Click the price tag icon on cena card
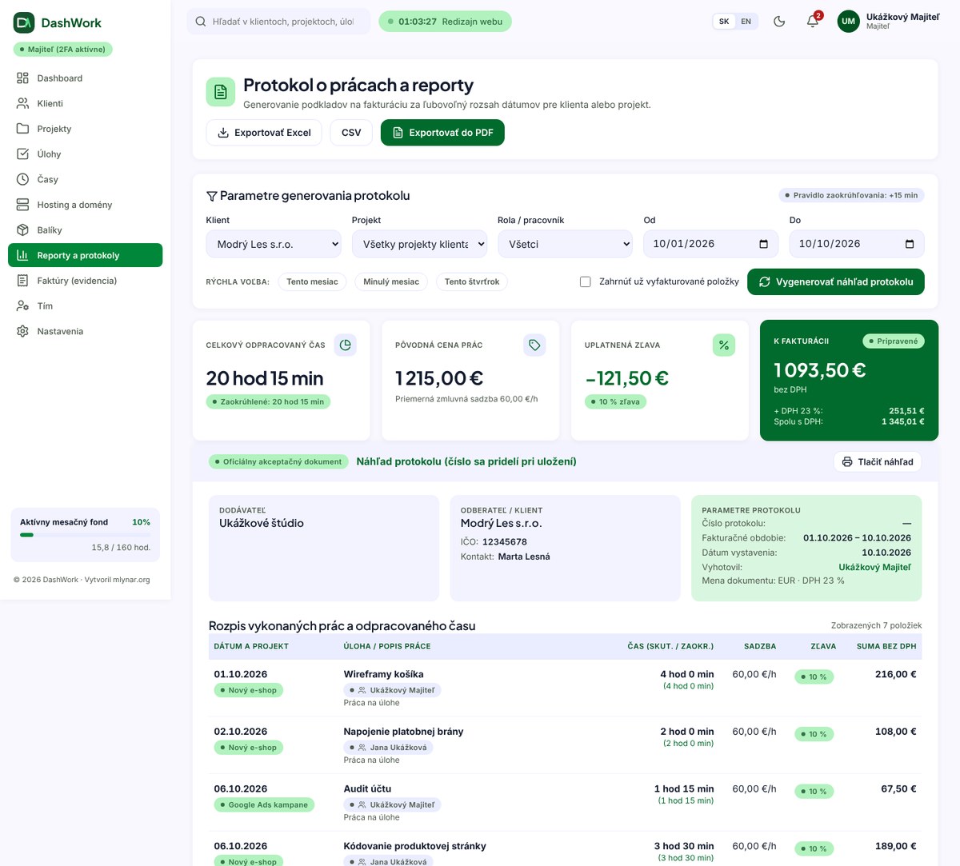The image size is (960, 866). pos(534,345)
